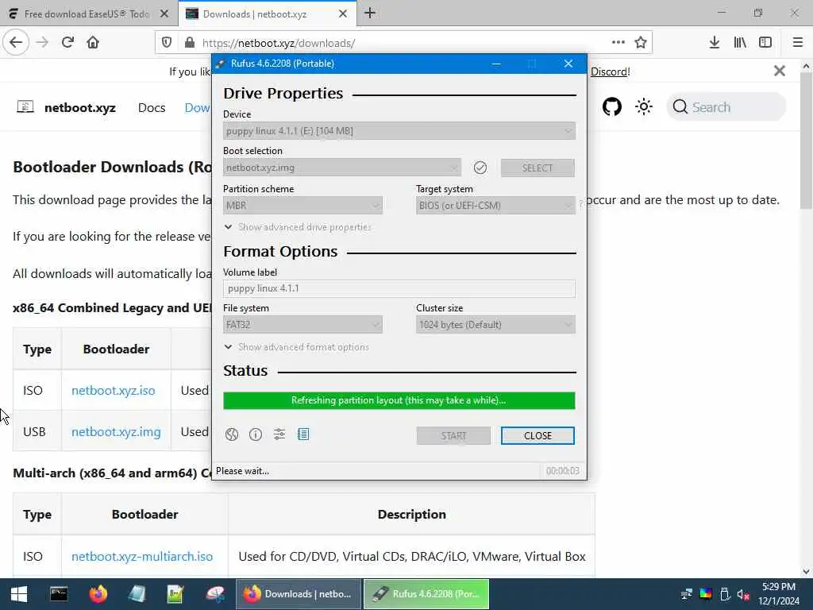813x610 pixels.
Task: Show the Rufus log icon
Action: point(303,434)
